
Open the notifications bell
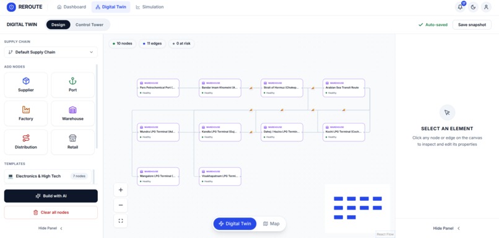click(460, 7)
